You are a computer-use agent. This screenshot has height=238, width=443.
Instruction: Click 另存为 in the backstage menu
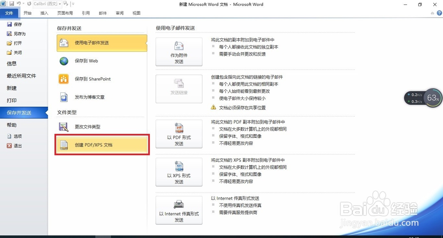pyautogui.click(x=19, y=34)
